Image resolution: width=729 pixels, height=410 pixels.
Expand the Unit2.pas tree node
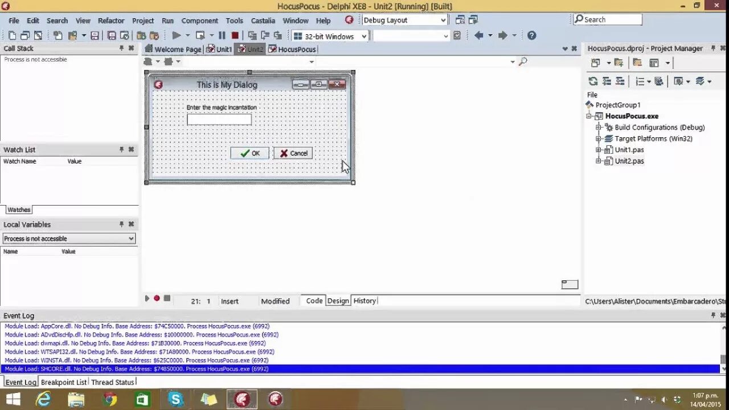click(599, 161)
